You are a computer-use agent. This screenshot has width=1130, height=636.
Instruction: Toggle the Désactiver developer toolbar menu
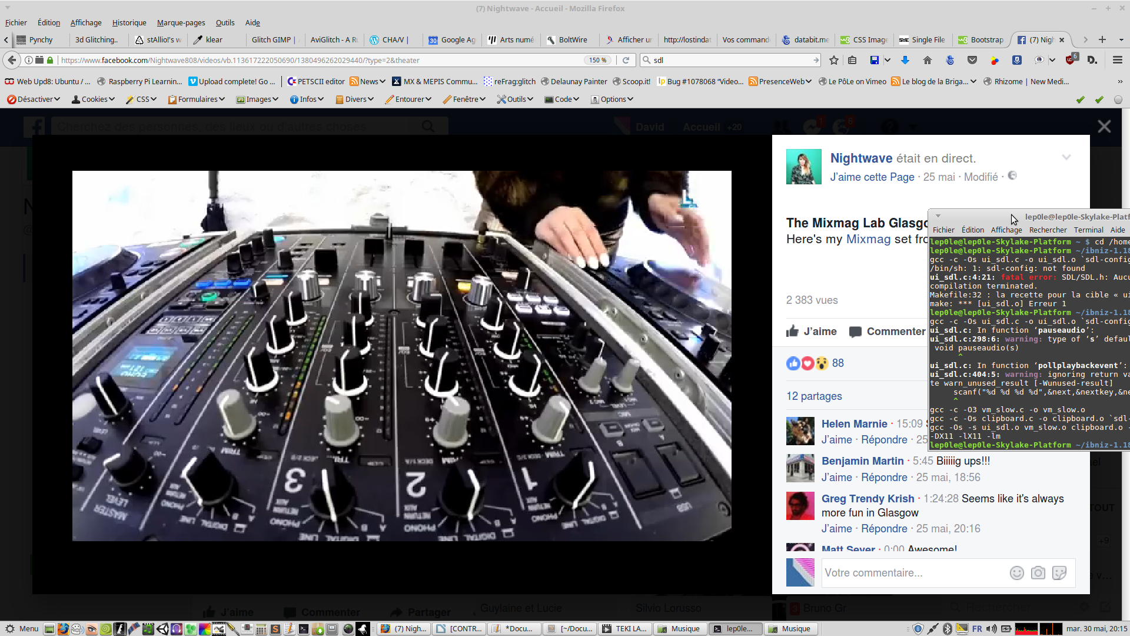click(34, 99)
